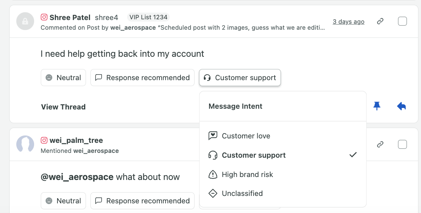Image resolution: width=421 pixels, height=213 pixels.
Task: Click the 3 days ago timestamp link
Action: point(348,22)
